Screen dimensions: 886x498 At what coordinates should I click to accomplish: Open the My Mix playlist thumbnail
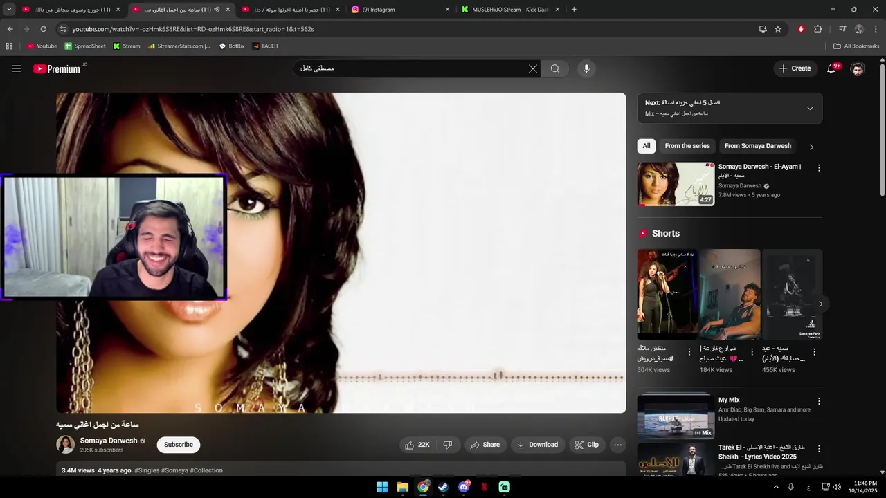(676, 416)
